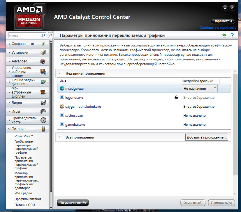This screenshot has height=212, width=241.
Task: Expand the Все приложения section
Action: click(x=59, y=137)
